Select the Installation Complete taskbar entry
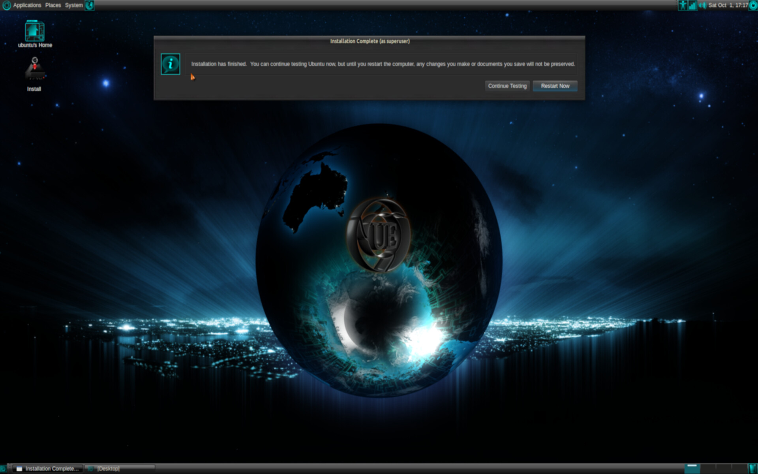Screen dimensions: 758x474 pos(47,468)
